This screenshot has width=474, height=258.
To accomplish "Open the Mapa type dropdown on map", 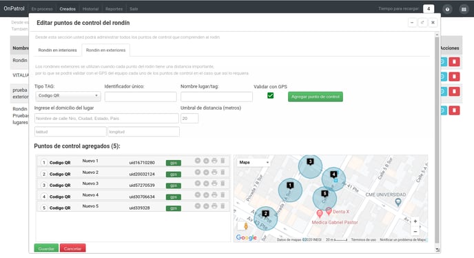I will [x=254, y=162].
